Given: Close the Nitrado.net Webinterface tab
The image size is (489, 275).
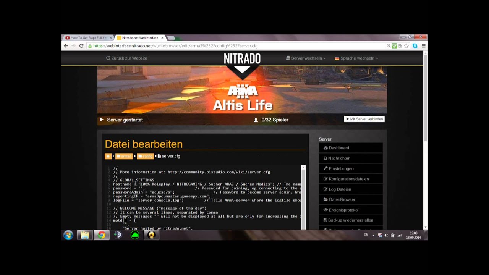Looking at the screenshot, I should pyautogui.click(x=162, y=38).
